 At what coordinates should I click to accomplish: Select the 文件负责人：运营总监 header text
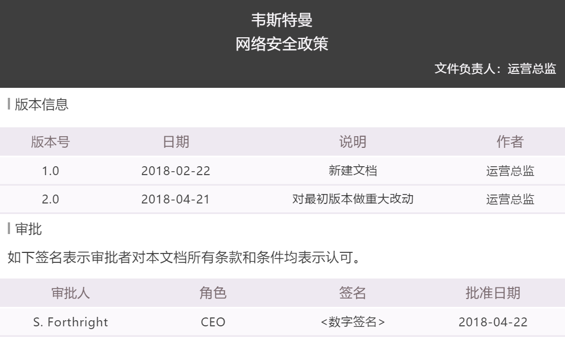[x=495, y=69]
